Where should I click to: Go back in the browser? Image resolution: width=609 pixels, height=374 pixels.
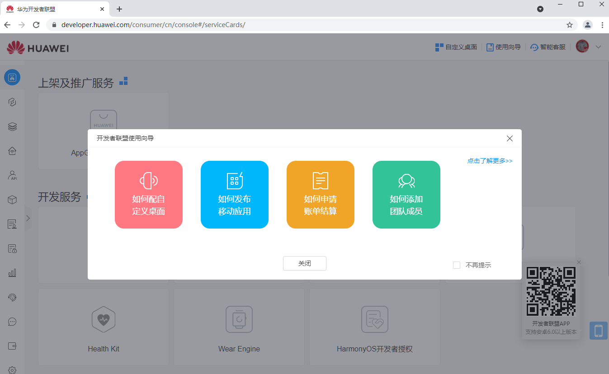pyautogui.click(x=7, y=25)
